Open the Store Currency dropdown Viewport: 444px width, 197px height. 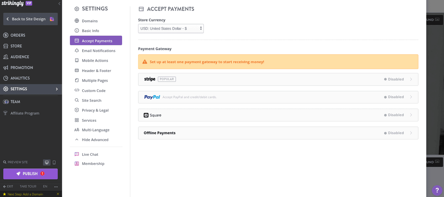pyautogui.click(x=171, y=28)
